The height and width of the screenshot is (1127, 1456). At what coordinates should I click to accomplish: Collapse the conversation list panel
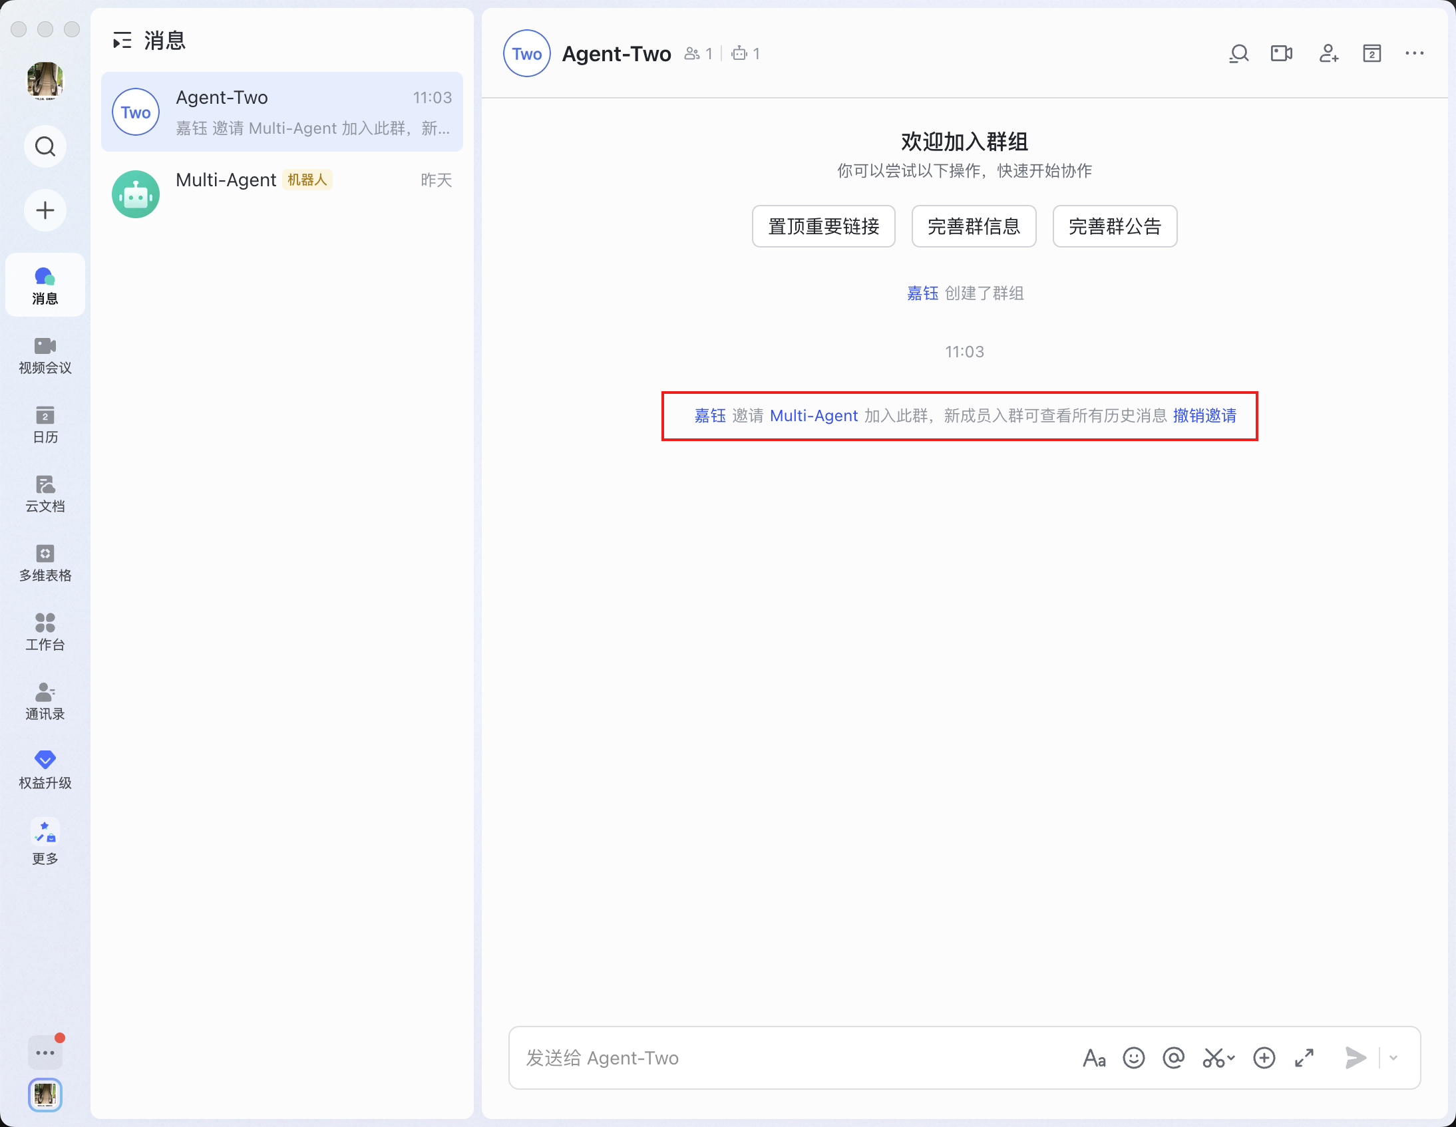tap(122, 41)
